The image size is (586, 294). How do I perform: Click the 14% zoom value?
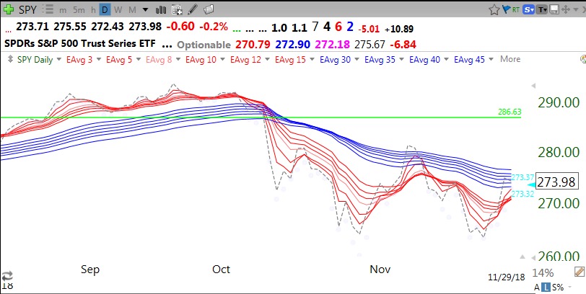pyautogui.click(x=543, y=272)
